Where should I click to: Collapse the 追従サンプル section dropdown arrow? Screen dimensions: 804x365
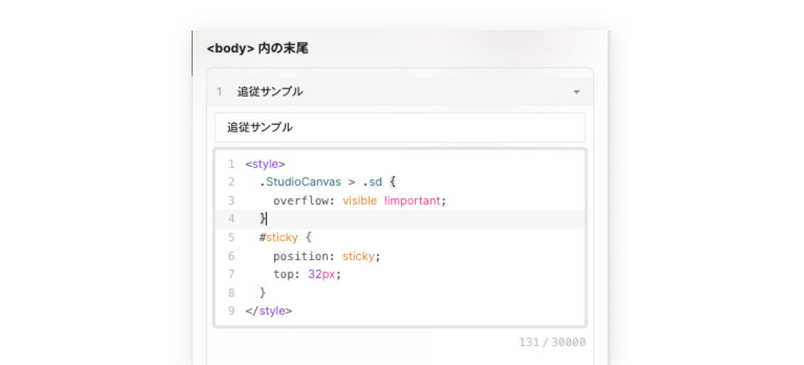pyautogui.click(x=577, y=92)
